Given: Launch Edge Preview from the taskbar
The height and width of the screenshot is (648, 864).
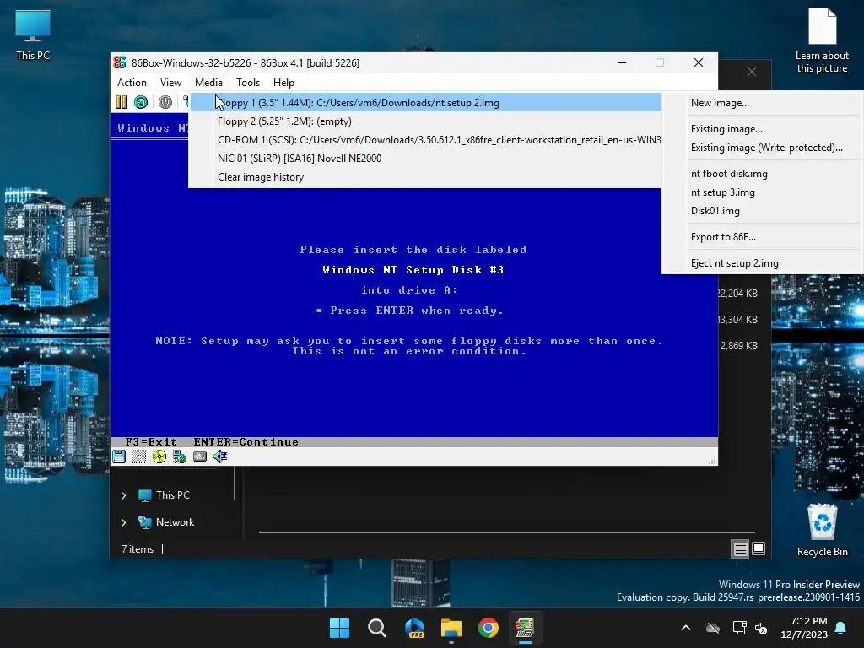Looking at the screenshot, I should 414,628.
